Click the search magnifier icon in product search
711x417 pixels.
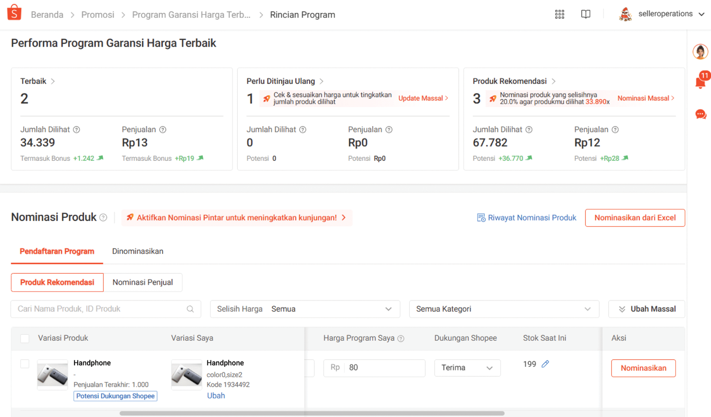190,309
